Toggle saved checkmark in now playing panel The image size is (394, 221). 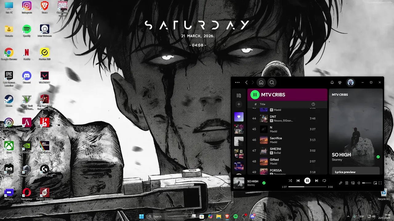tap(378, 157)
